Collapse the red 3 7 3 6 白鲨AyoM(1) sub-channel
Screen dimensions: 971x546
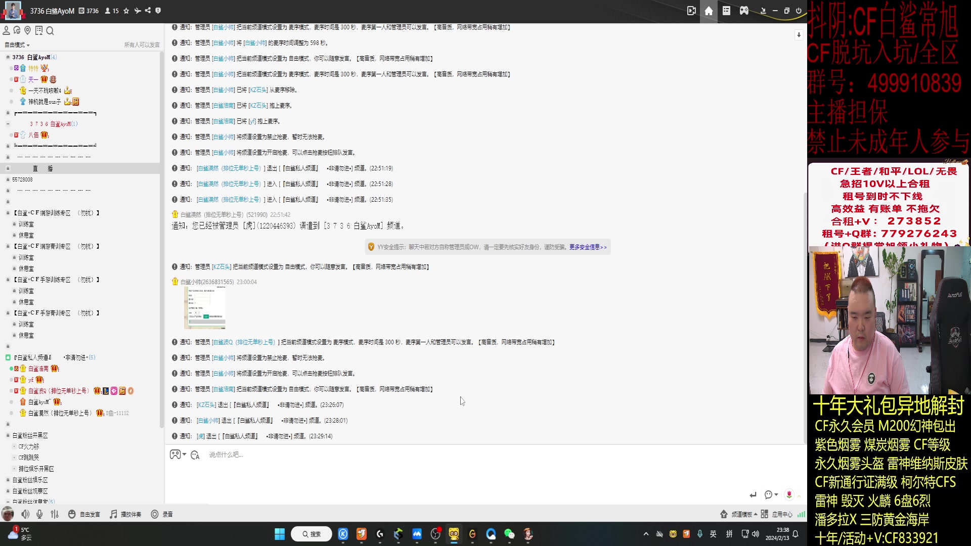8,124
